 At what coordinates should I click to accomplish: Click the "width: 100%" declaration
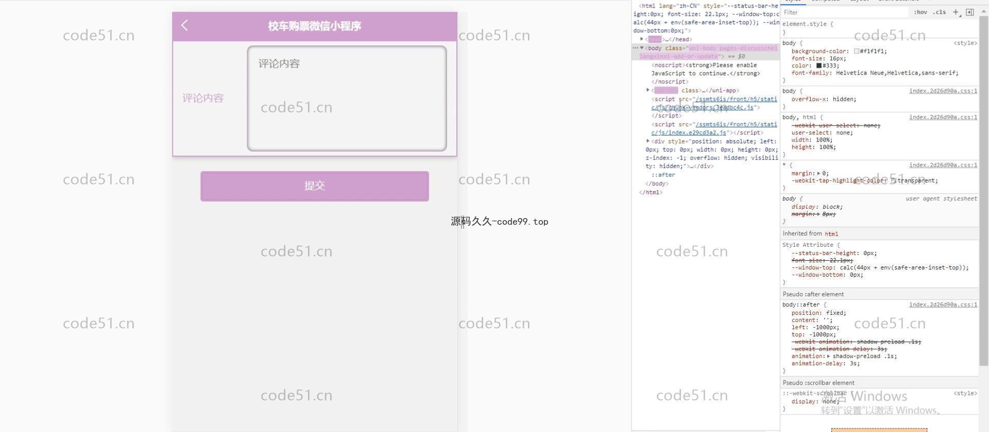pyautogui.click(x=812, y=140)
